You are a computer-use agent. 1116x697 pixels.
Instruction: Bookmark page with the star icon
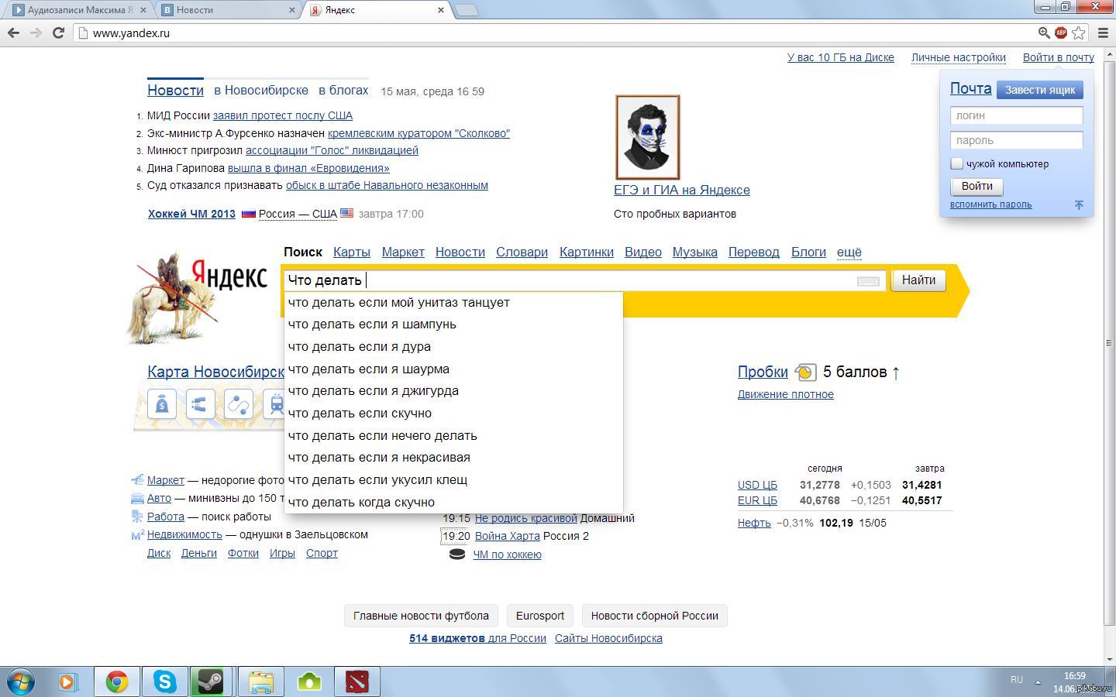[x=1078, y=33]
